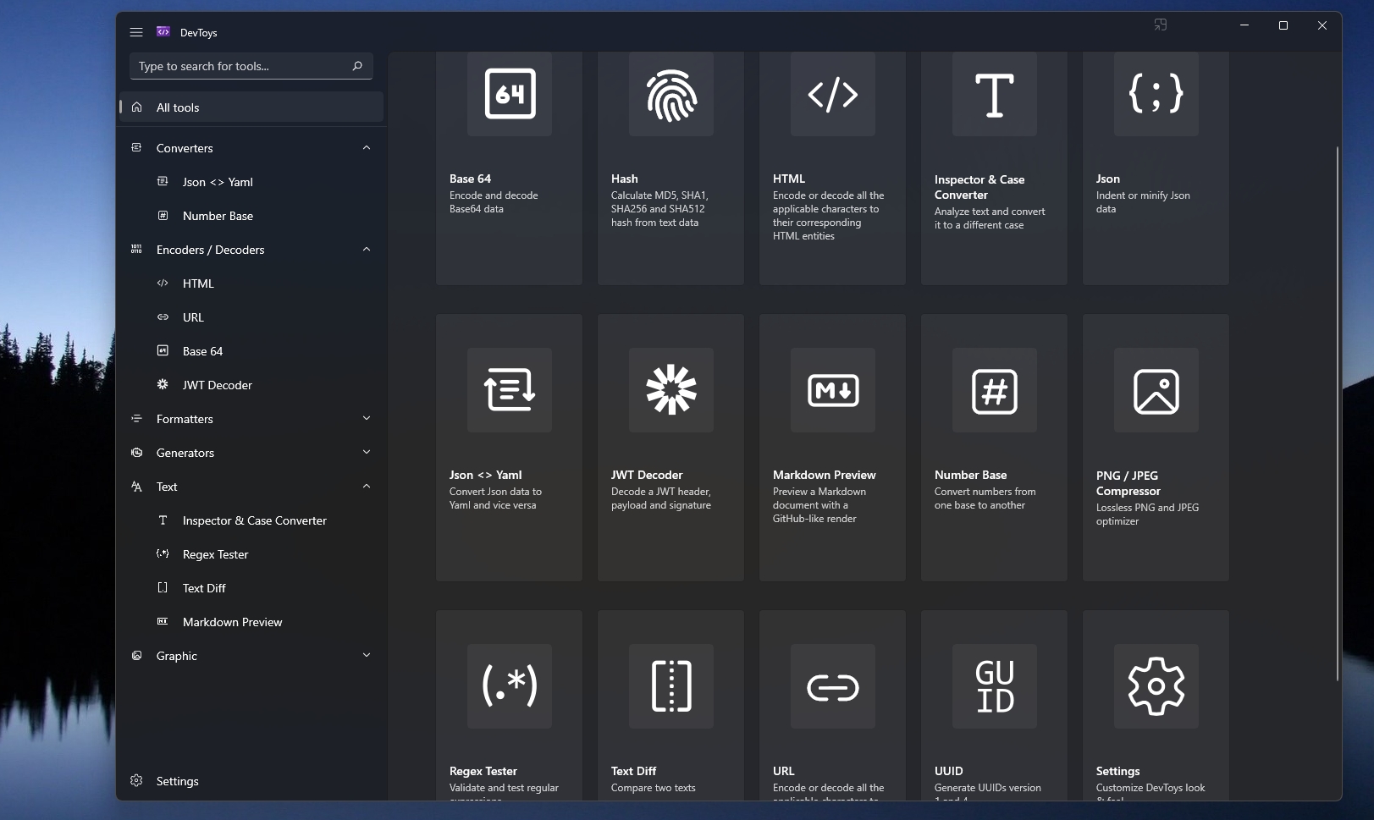Screen dimensions: 1374x820
Task: Open HTML encoder in sidebar
Action: click(x=251, y=283)
